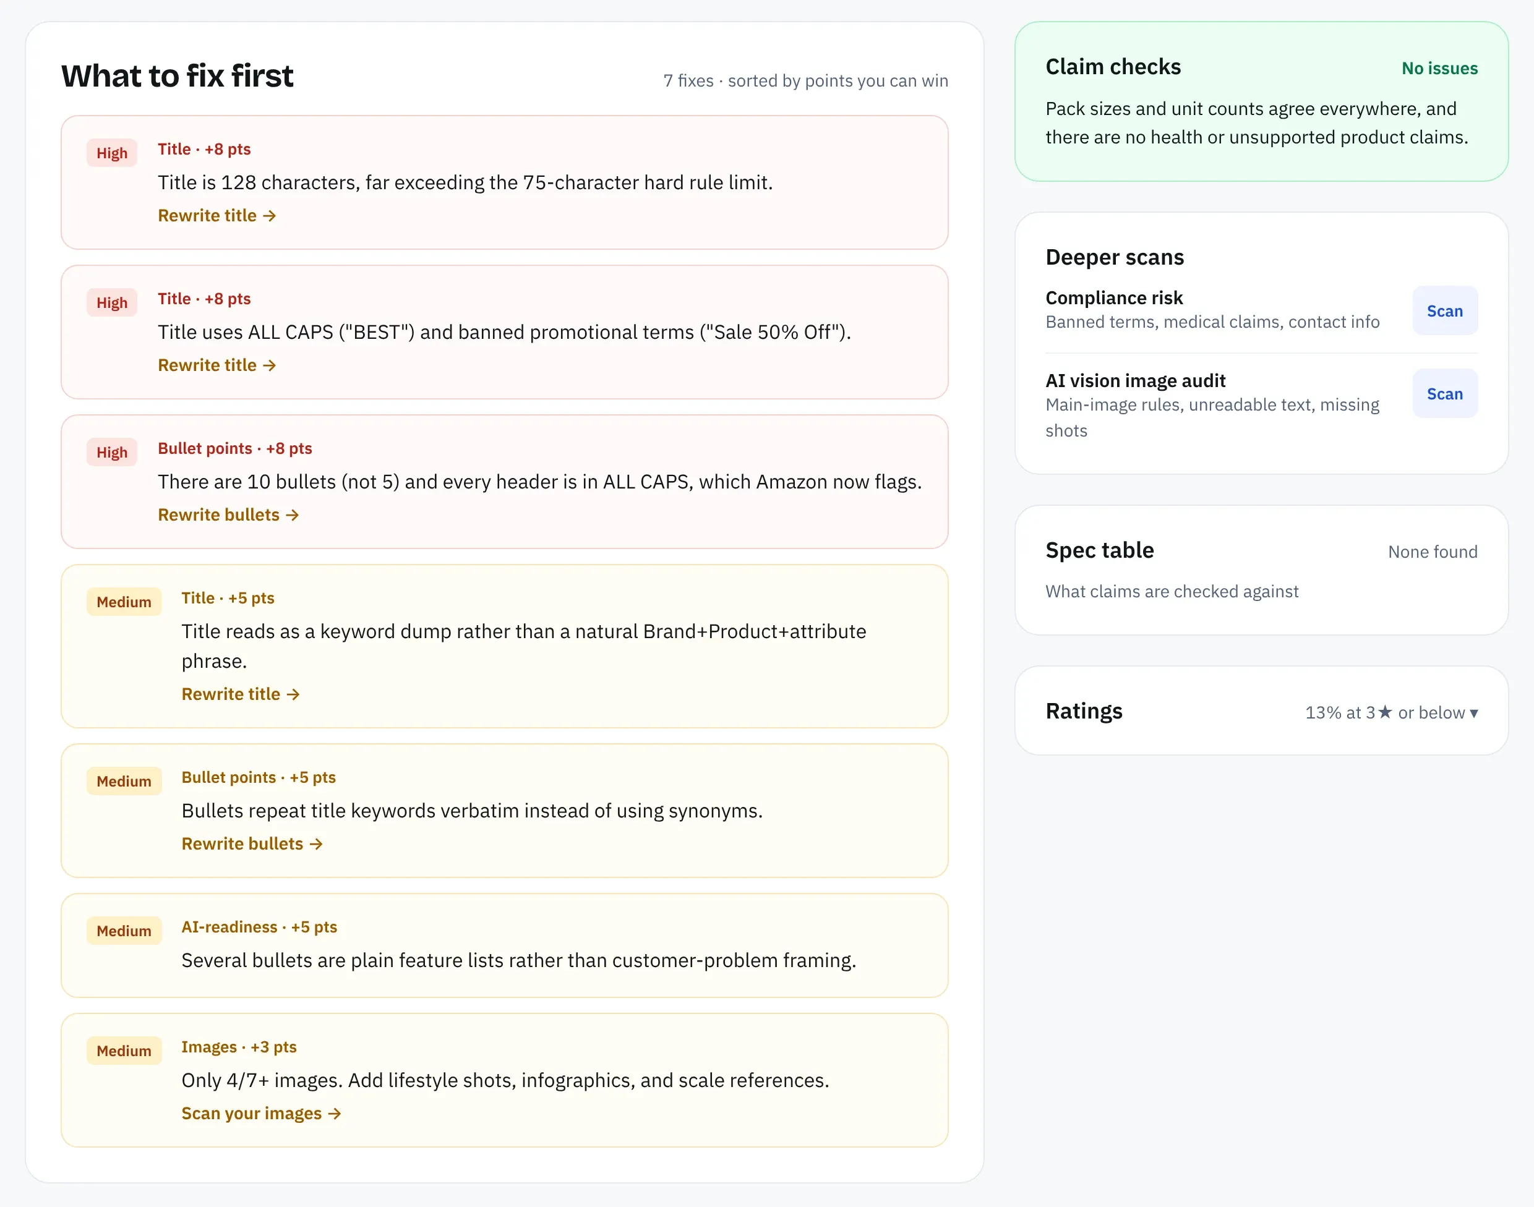The image size is (1534, 1207).
Task: Select Medium badge on keyword dump fix
Action: coord(124,602)
